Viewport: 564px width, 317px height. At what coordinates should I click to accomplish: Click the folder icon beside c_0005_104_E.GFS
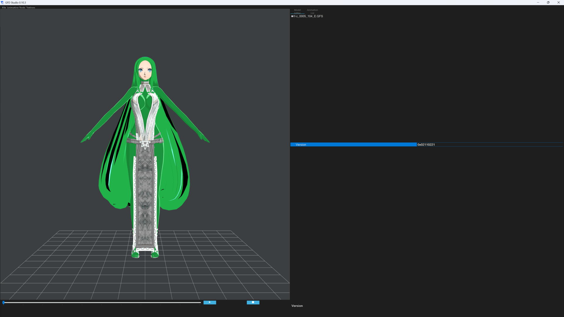coord(294,16)
